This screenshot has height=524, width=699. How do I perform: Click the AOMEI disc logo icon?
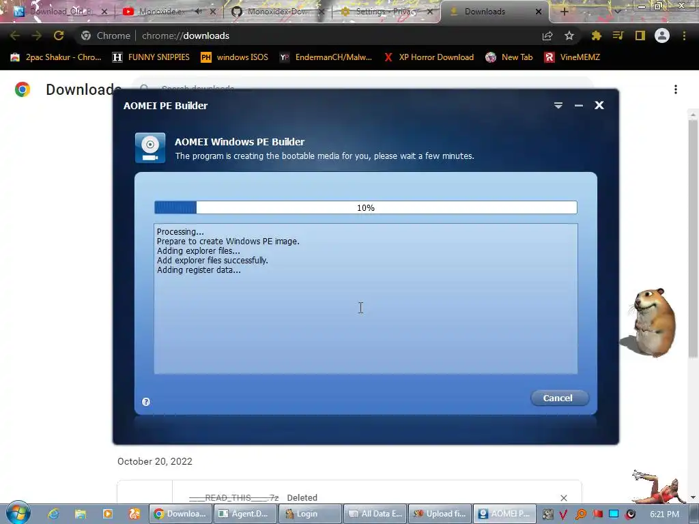pos(150,148)
